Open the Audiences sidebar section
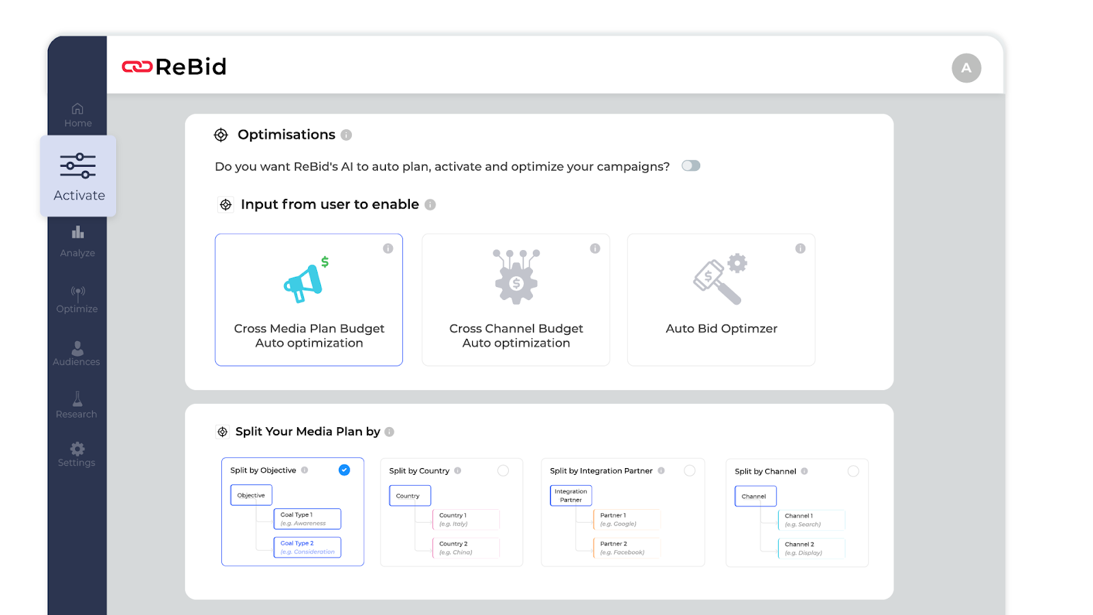The height and width of the screenshot is (615, 1093). tap(77, 353)
